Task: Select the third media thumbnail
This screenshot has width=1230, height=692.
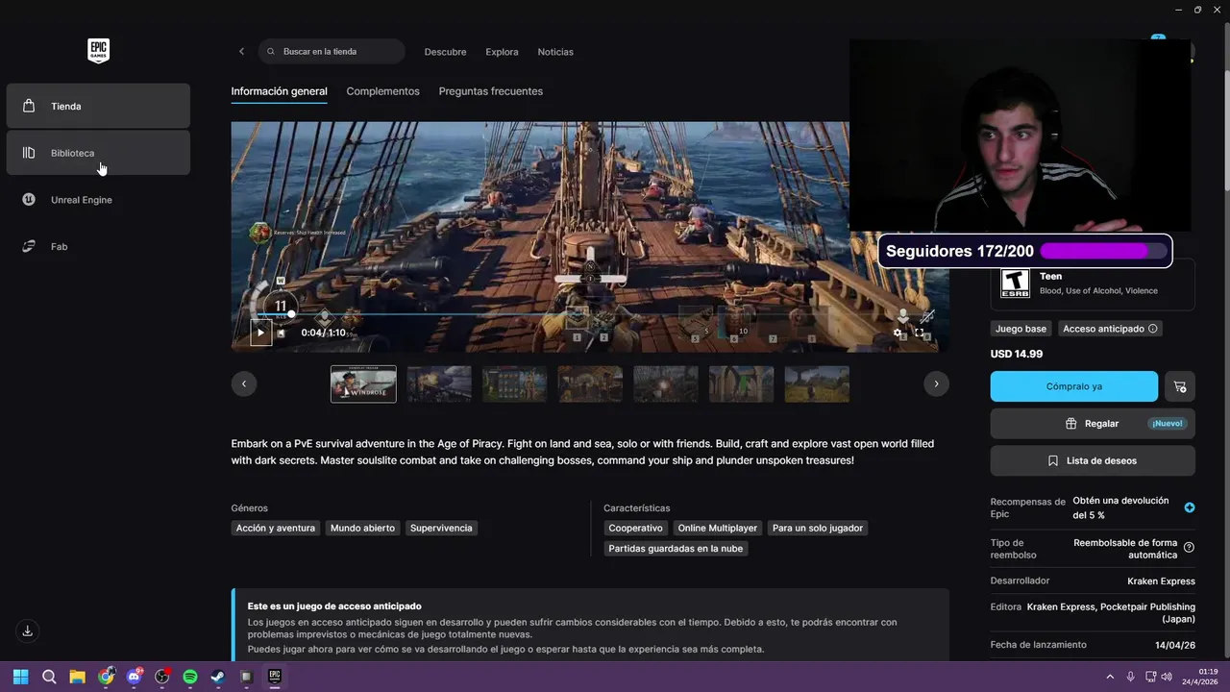Action: pos(515,383)
